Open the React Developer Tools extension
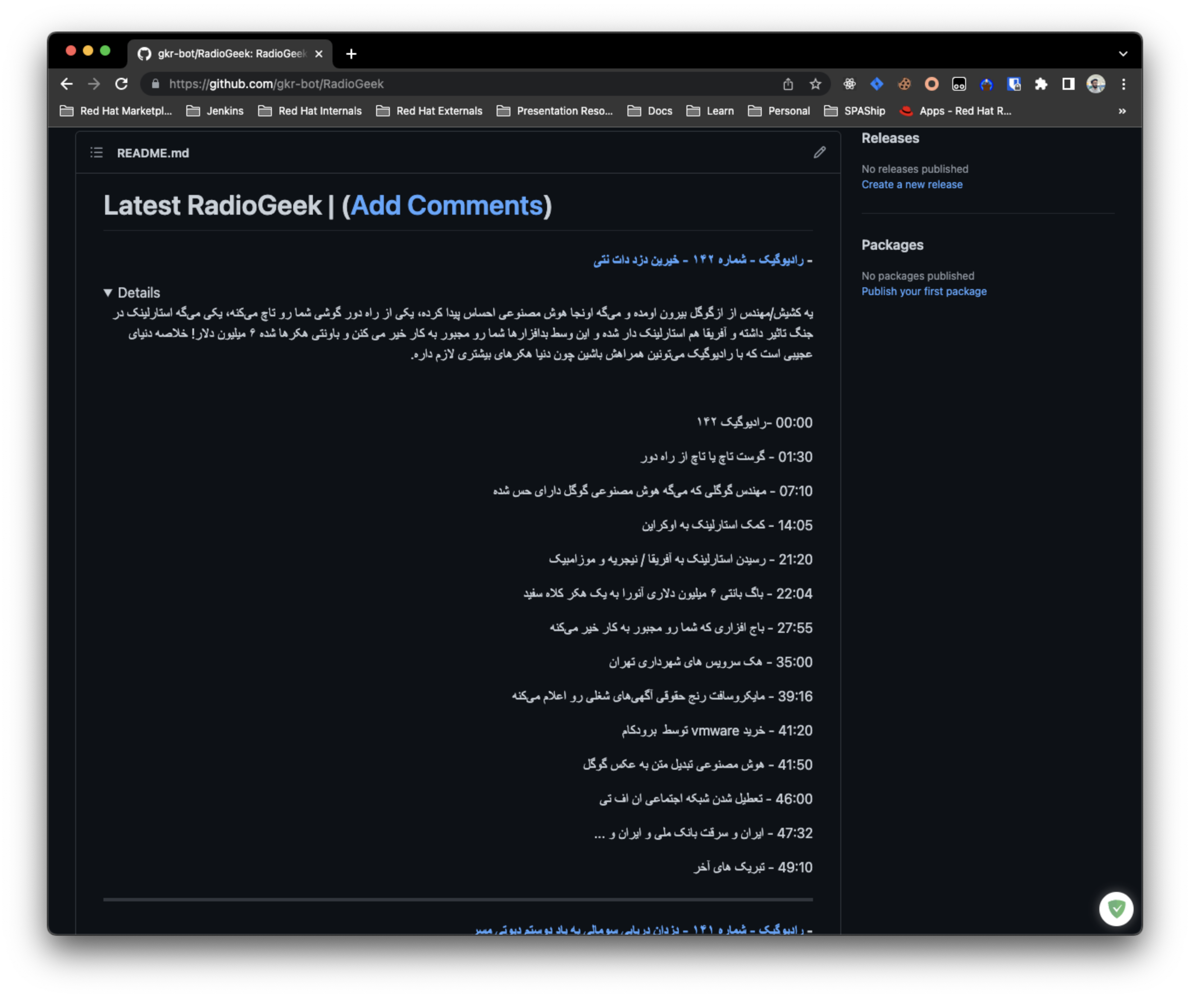The width and height of the screenshot is (1190, 998). (849, 84)
